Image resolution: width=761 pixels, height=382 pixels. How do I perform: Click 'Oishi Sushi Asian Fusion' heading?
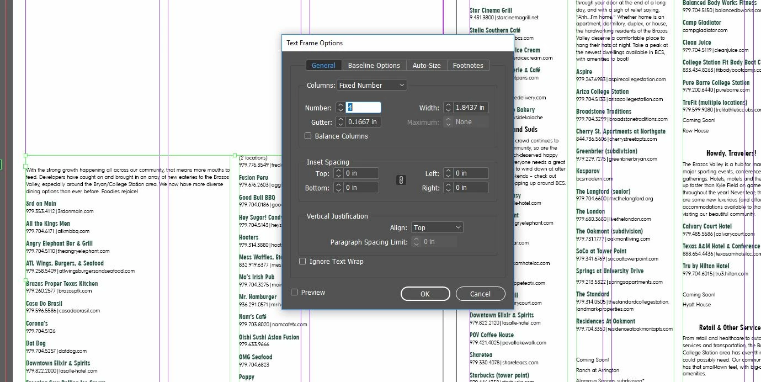click(x=269, y=337)
